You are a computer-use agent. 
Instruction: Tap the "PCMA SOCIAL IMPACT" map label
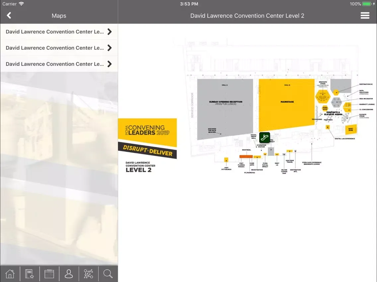(265, 165)
